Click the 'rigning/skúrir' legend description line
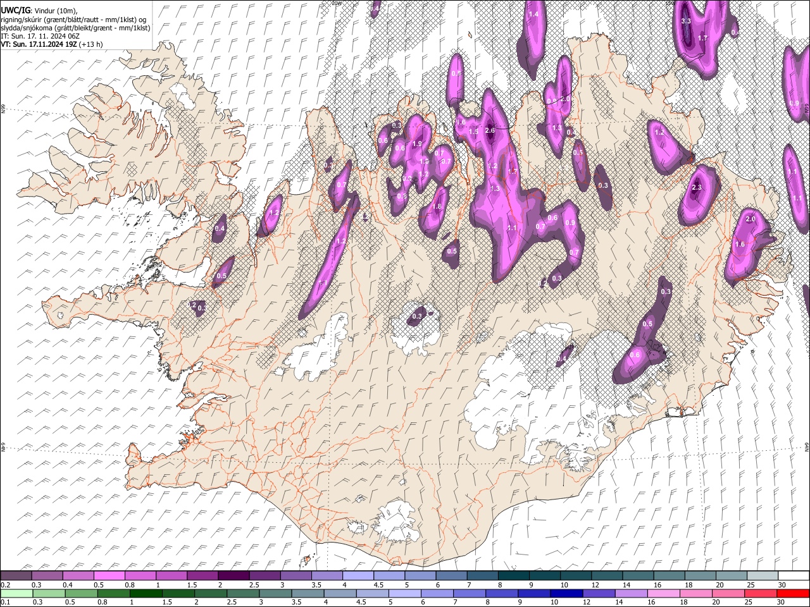The width and height of the screenshot is (810, 607). pos(73,19)
